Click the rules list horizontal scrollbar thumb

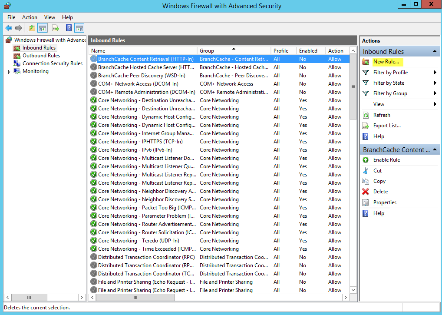[135, 298]
